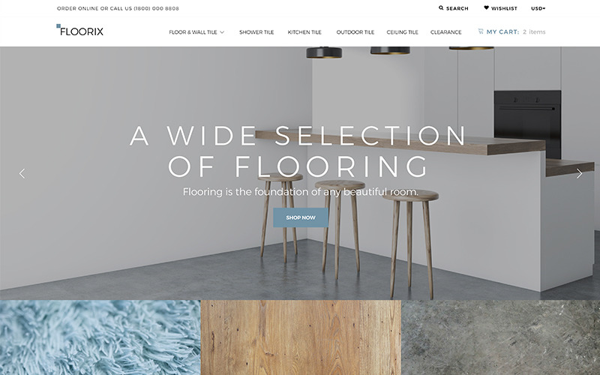Open the Shower Tile menu item
The height and width of the screenshot is (375, 600).
tap(256, 32)
